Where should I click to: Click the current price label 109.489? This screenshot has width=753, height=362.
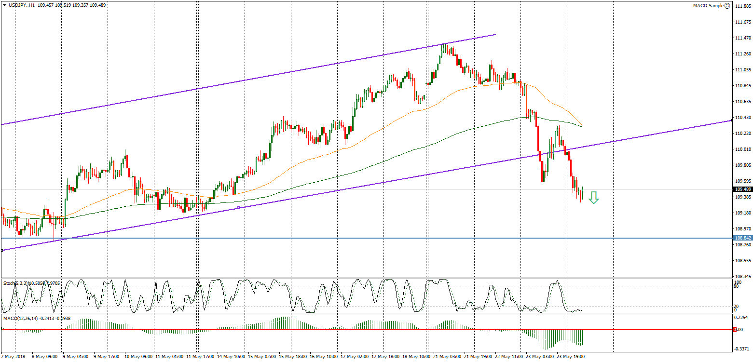(742, 189)
